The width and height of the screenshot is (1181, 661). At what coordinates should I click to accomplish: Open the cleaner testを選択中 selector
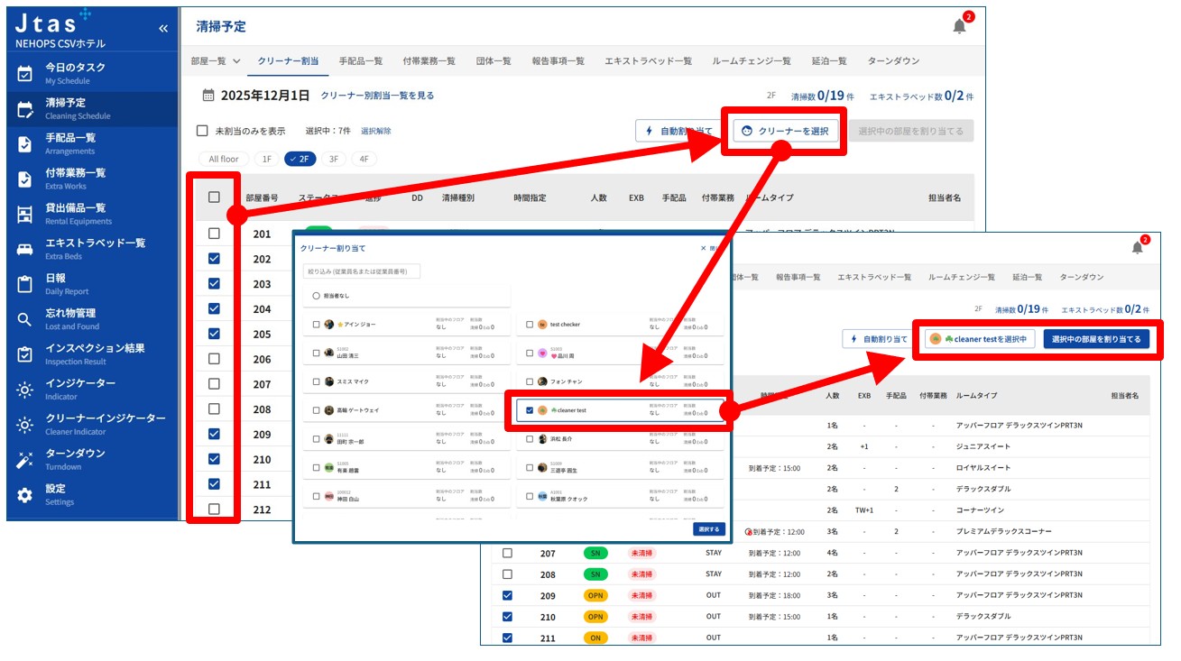coord(980,339)
